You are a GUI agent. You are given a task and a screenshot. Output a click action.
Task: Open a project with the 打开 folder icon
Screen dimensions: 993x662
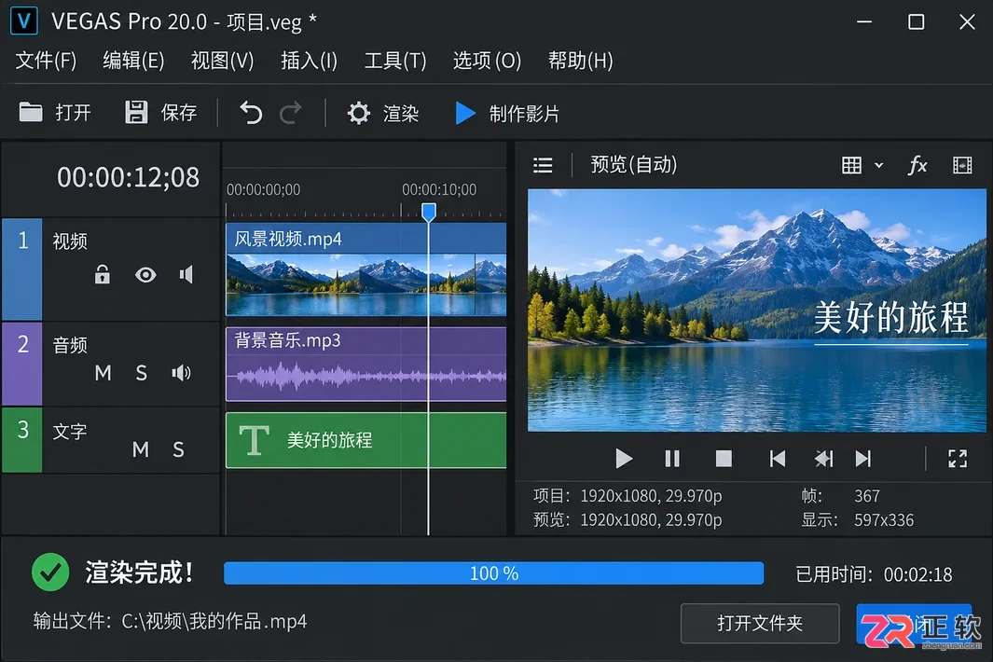click(31, 113)
